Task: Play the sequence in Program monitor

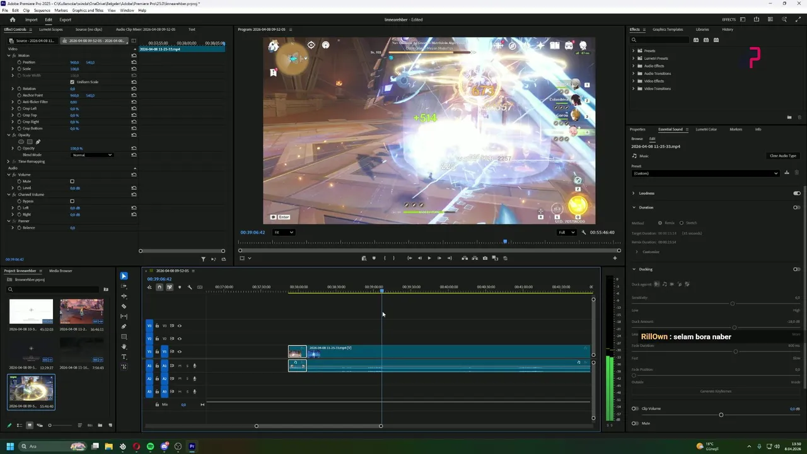Action: 429,258
